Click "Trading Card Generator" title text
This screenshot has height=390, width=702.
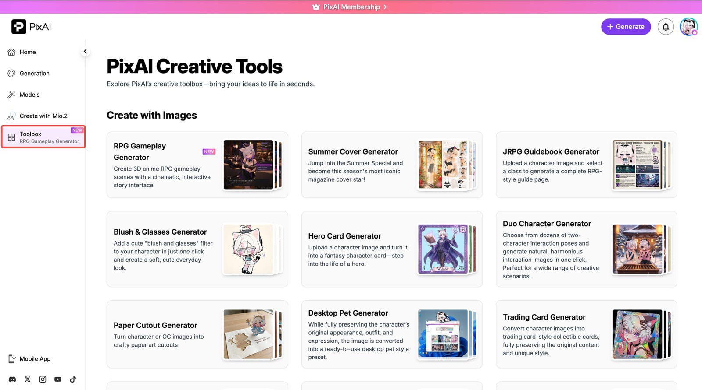[x=544, y=317]
